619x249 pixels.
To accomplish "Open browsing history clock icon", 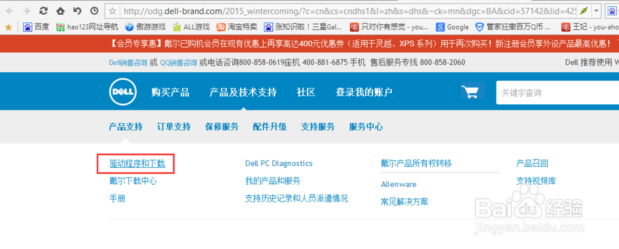I will (94, 11).
